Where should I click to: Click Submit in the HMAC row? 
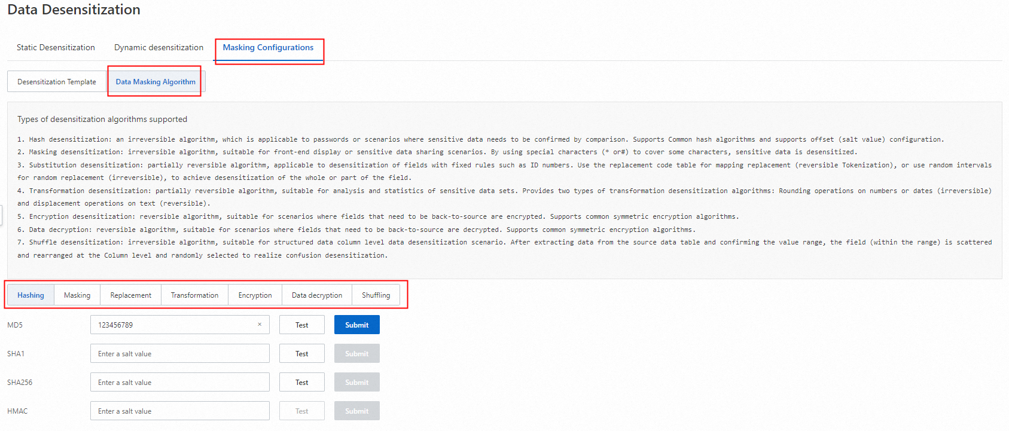357,411
